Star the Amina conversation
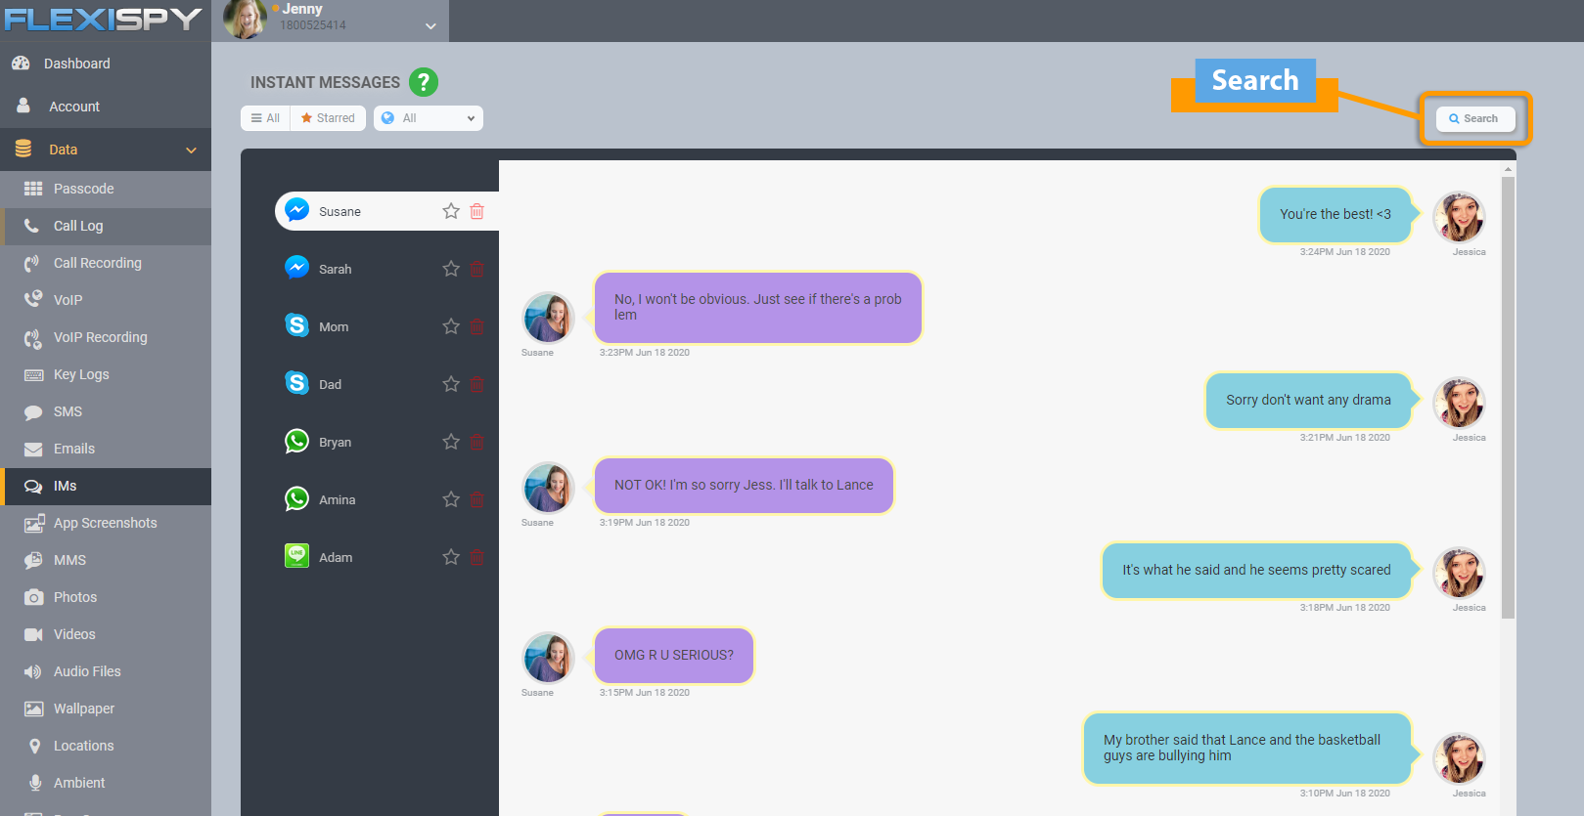Screen dimensions: 1584x816 (451, 499)
